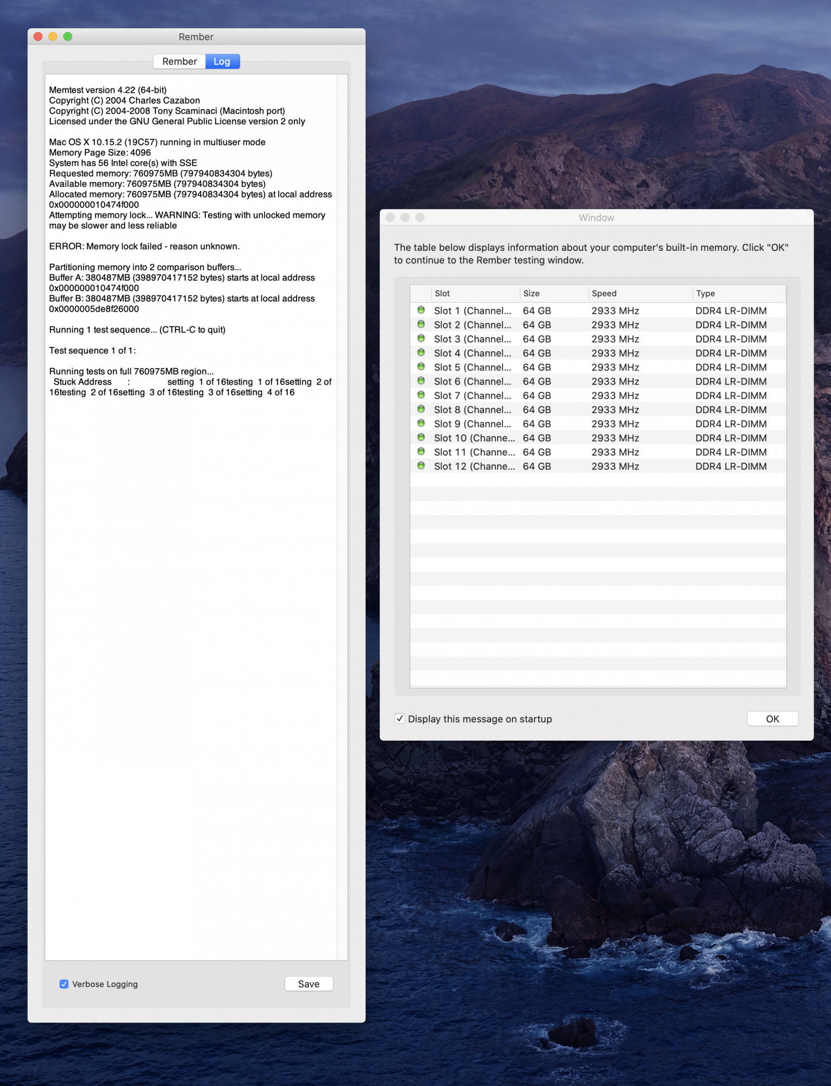Click the Rember window title bar text
This screenshot has width=831, height=1086.
(196, 37)
